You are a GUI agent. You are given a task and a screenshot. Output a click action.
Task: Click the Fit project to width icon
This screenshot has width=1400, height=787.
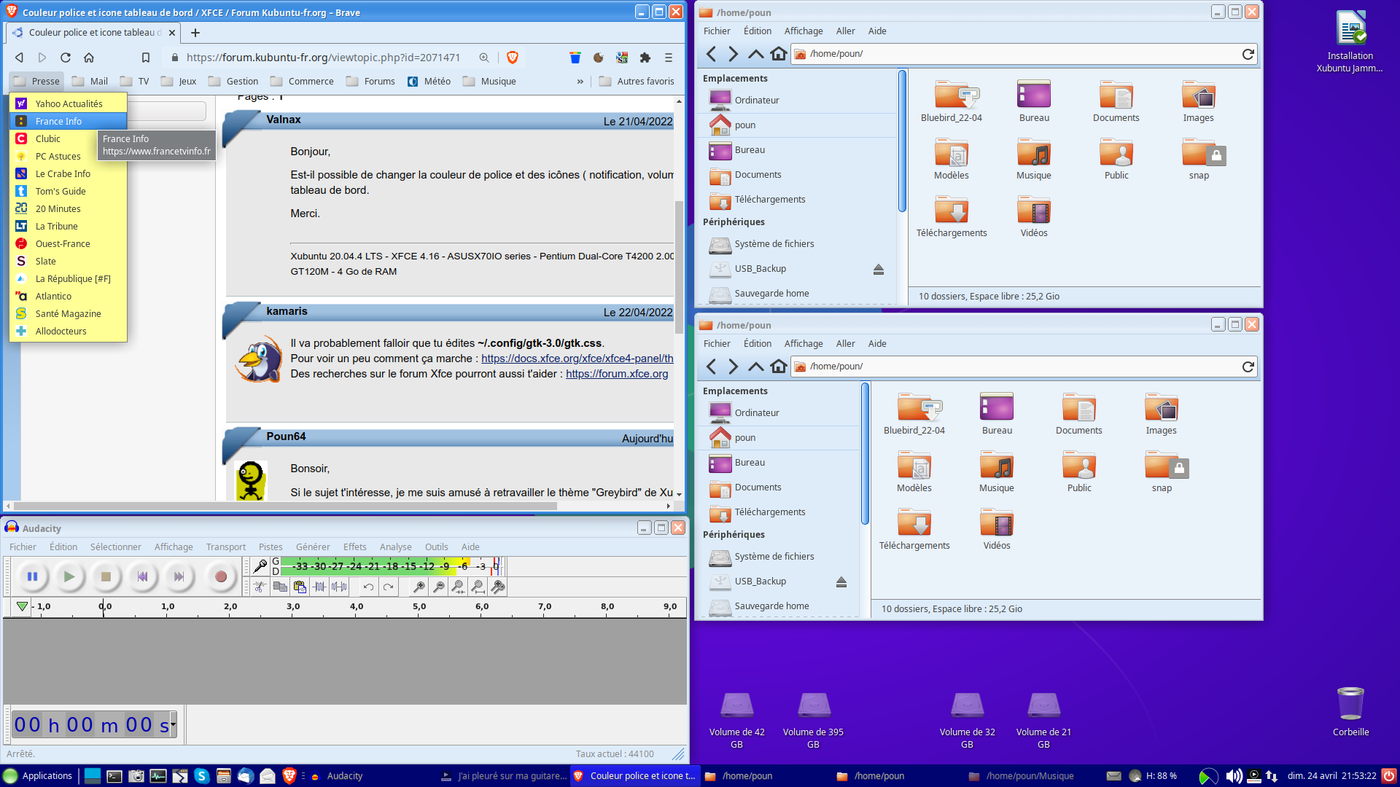pos(477,587)
